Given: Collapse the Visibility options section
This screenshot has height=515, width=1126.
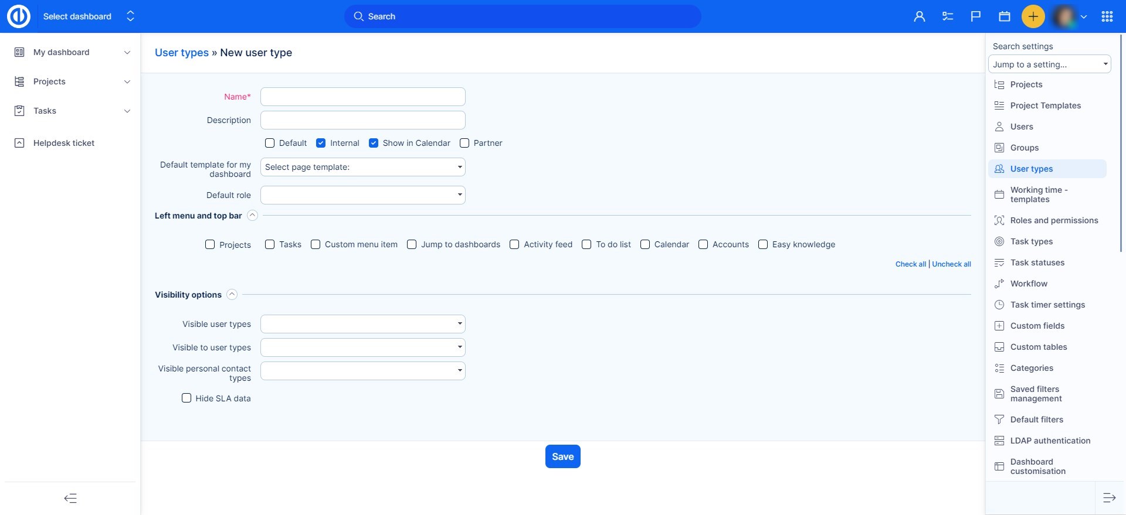Looking at the screenshot, I should 232,295.
